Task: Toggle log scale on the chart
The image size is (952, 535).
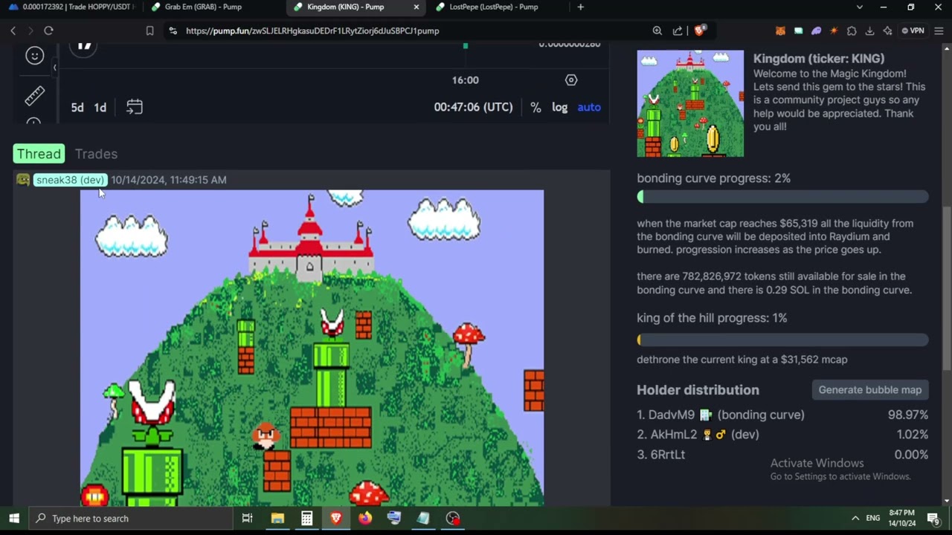Action: [560, 107]
